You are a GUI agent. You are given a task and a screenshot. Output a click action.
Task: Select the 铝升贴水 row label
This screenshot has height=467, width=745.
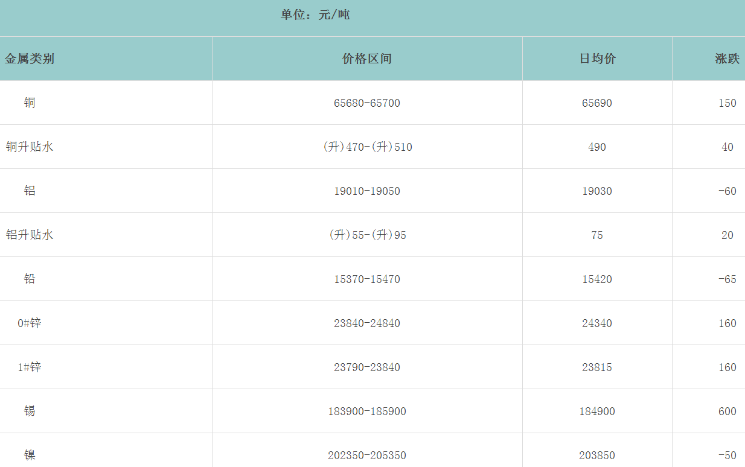(30, 235)
